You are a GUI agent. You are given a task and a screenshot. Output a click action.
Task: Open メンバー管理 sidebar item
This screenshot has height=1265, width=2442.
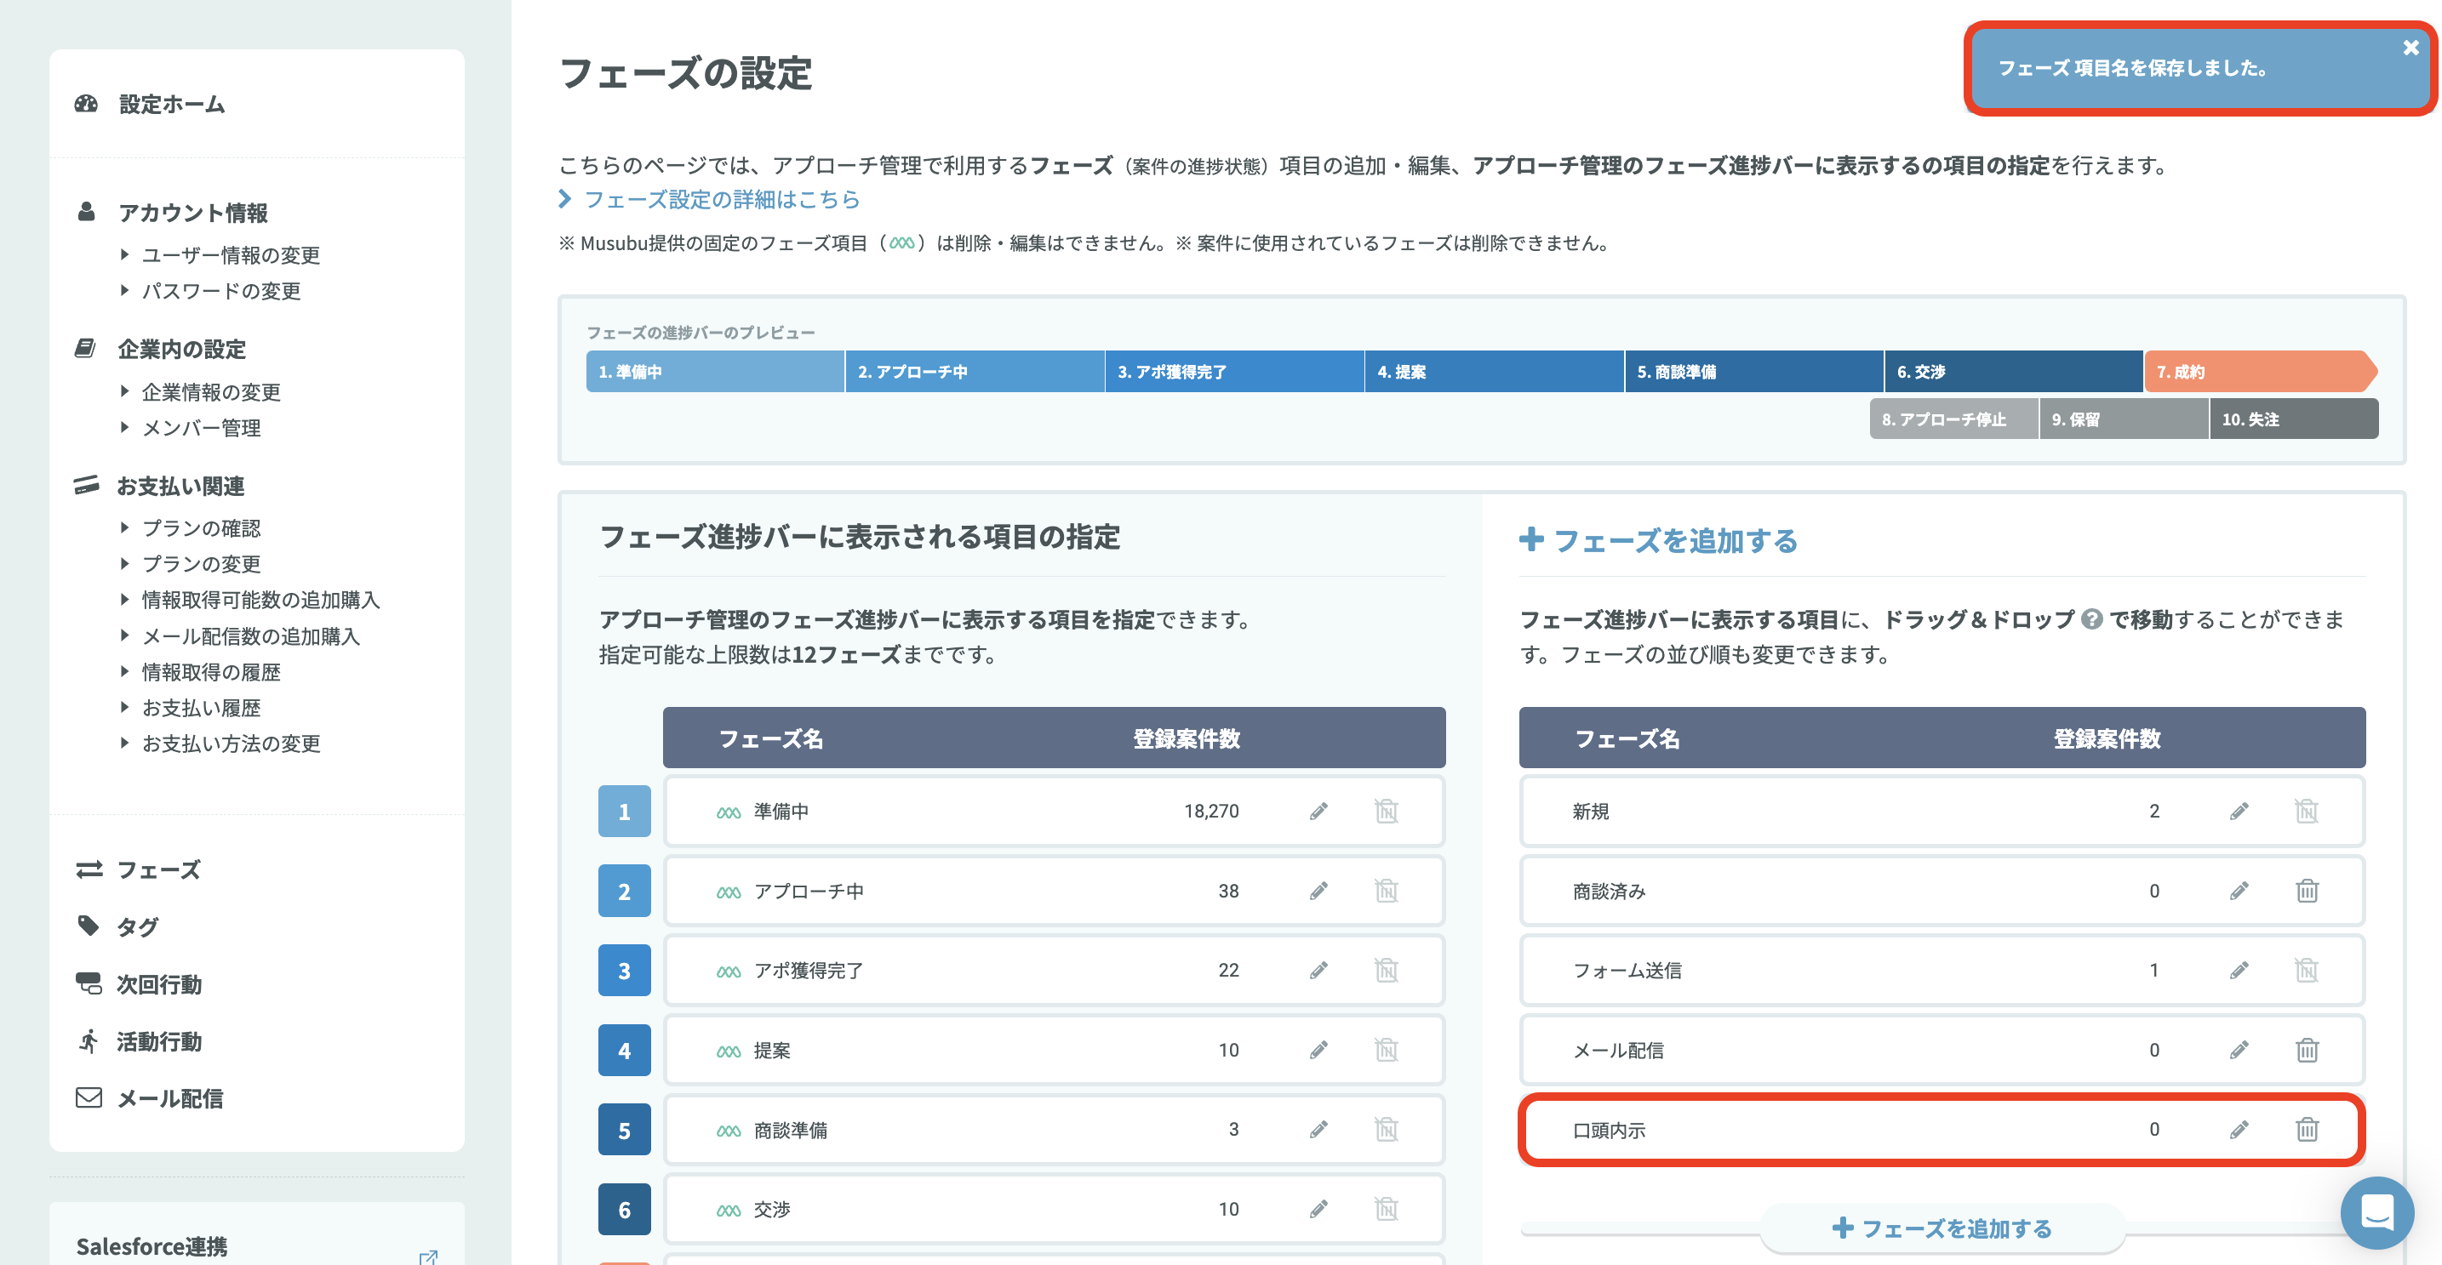(201, 427)
